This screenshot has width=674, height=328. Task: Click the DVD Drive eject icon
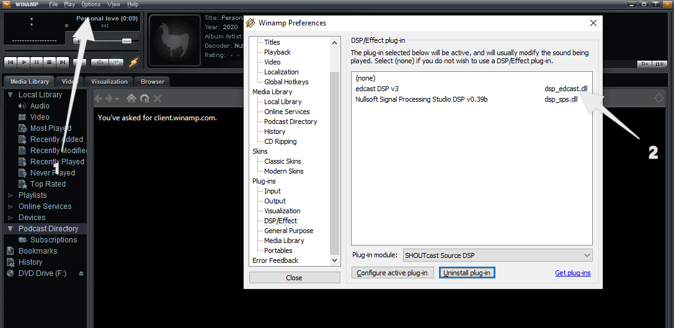81,273
